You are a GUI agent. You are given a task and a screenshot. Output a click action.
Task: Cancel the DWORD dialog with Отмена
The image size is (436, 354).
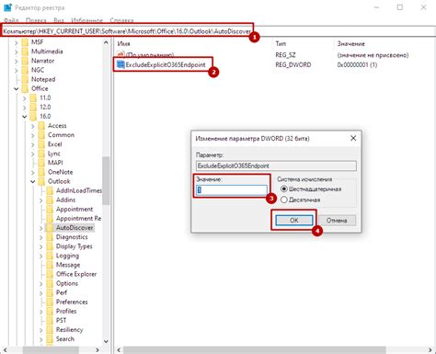click(x=337, y=220)
